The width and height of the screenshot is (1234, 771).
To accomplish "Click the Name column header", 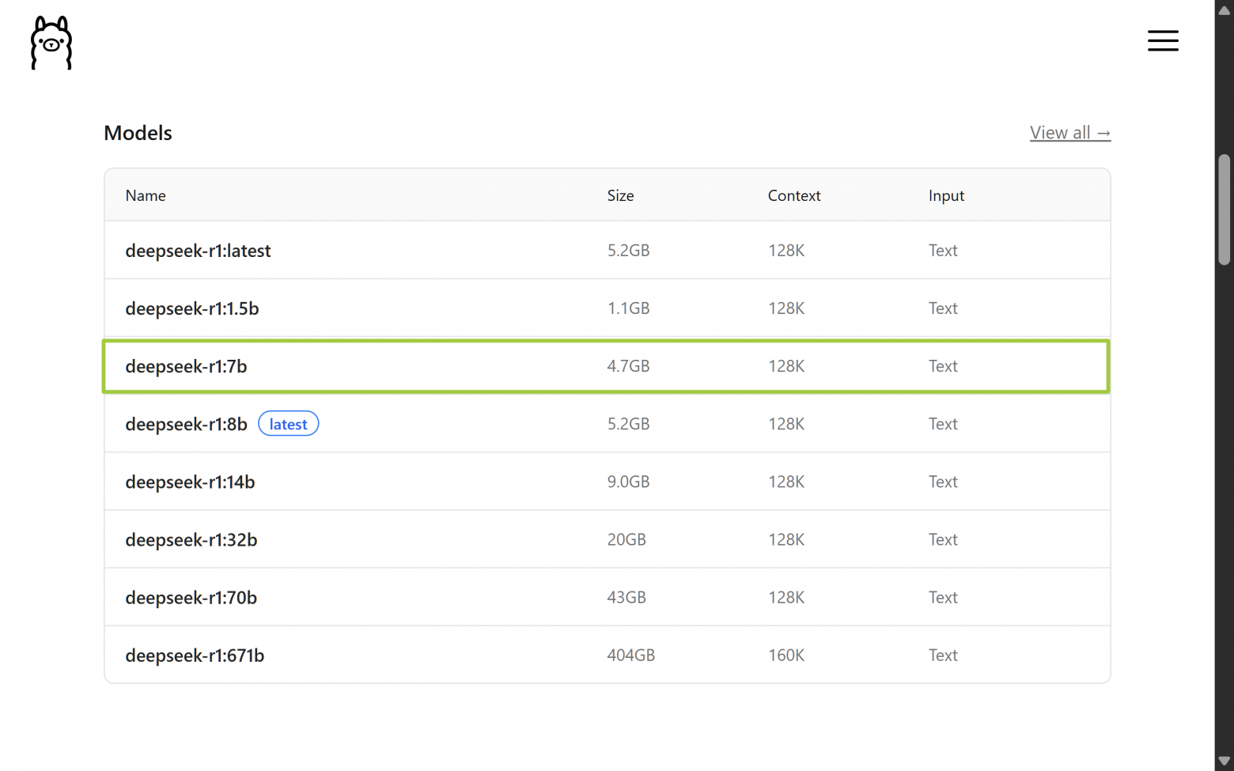I will 146,195.
